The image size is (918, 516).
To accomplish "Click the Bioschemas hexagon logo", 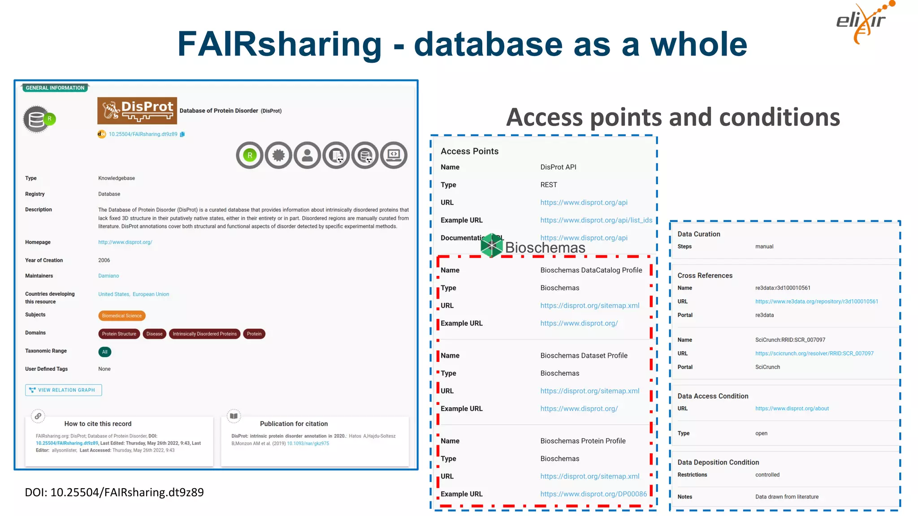I will (492, 245).
